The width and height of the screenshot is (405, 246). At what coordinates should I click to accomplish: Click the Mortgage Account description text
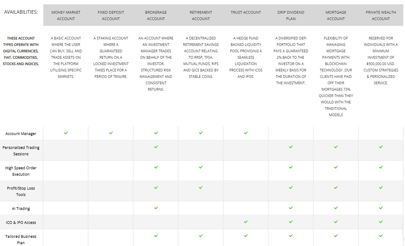tap(336, 76)
